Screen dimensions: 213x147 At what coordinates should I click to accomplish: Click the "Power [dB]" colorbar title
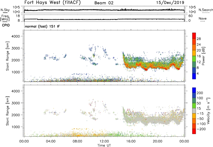(x=203, y=56)
